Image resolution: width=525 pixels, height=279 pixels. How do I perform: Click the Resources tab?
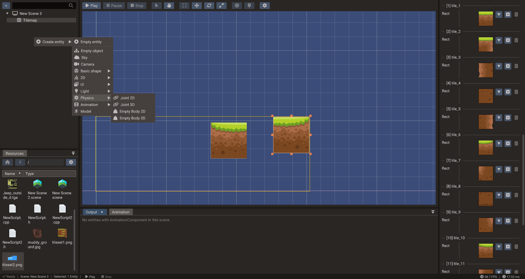click(15, 153)
